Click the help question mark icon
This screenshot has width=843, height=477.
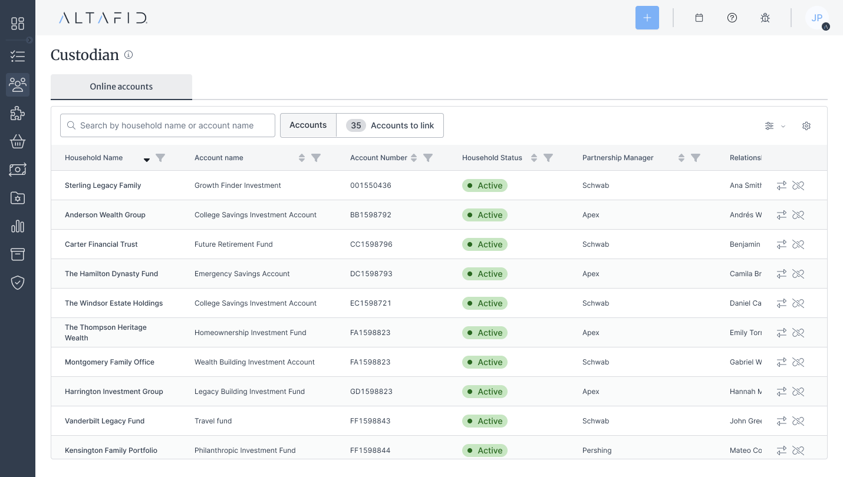(732, 18)
